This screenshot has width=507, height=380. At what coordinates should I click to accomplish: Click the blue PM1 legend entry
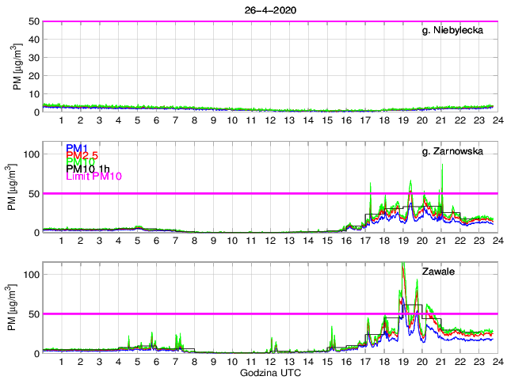[x=77, y=148]
